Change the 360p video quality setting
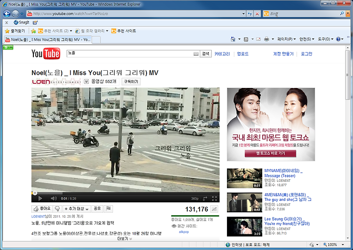 coord(195,198)
